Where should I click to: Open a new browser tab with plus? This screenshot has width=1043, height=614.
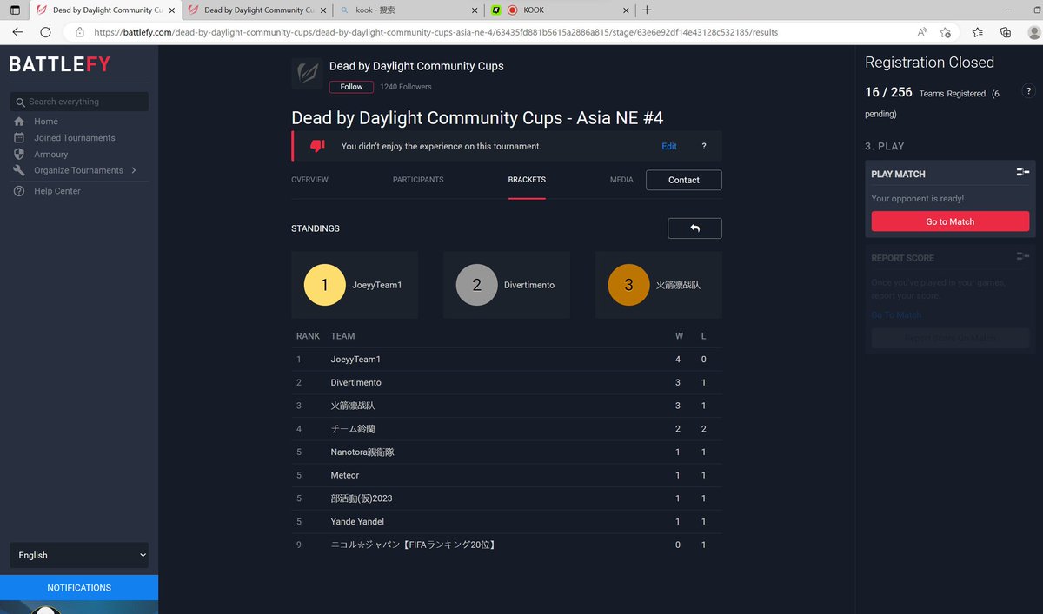pos(647,10)
